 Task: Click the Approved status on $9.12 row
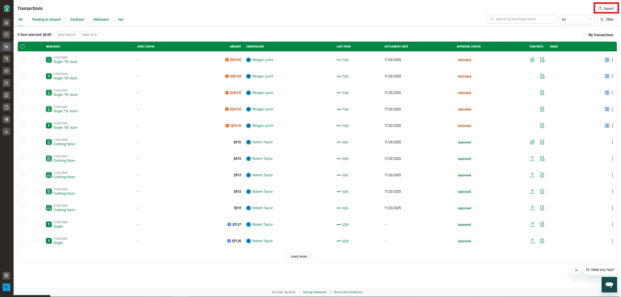pyautogui.click(x=464, y=192)
